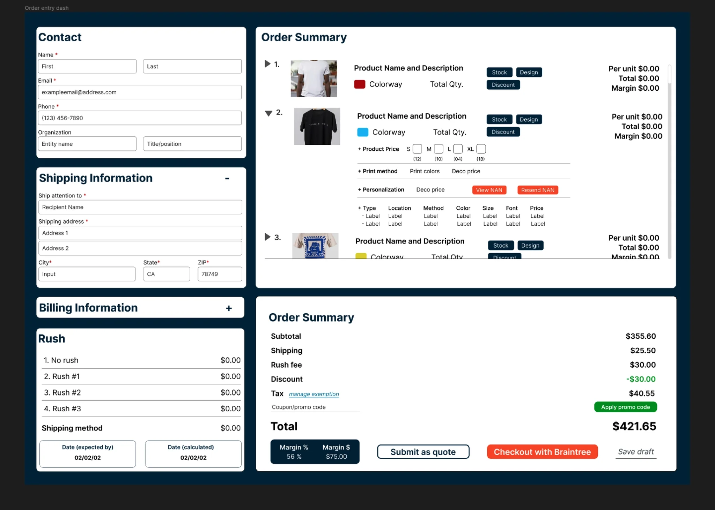
Task: Check the size XL checkbox
Action: 481,149
